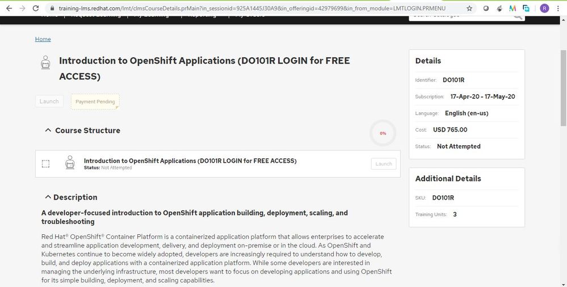Click the Payment Pending status badge
The width and height of the screenshot is (567, 287).
coord(95,102)
